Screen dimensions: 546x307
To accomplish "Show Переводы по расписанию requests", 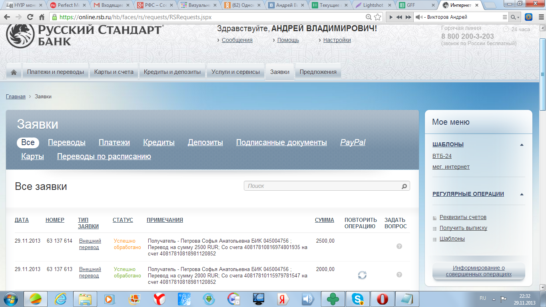I will pos(104,157).
